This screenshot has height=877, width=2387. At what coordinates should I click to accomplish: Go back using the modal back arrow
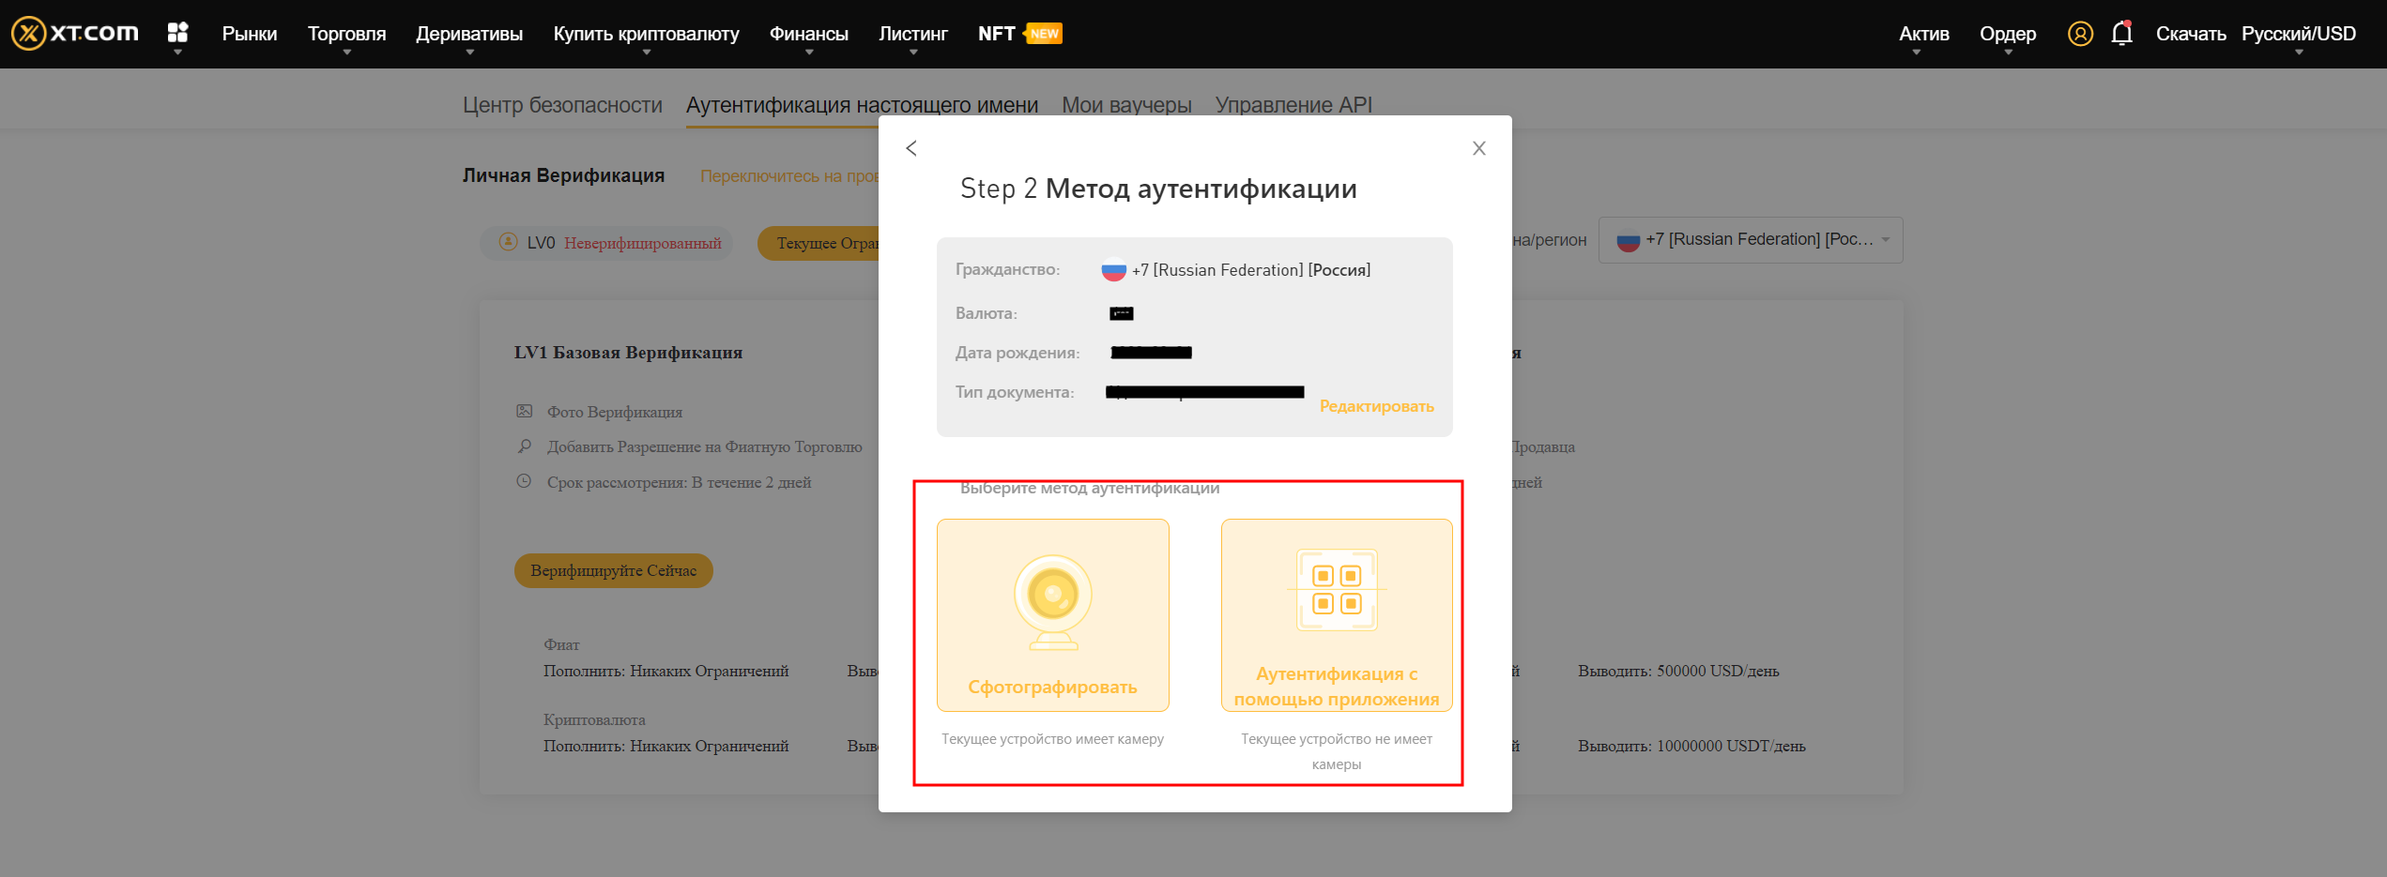point(911,148)
